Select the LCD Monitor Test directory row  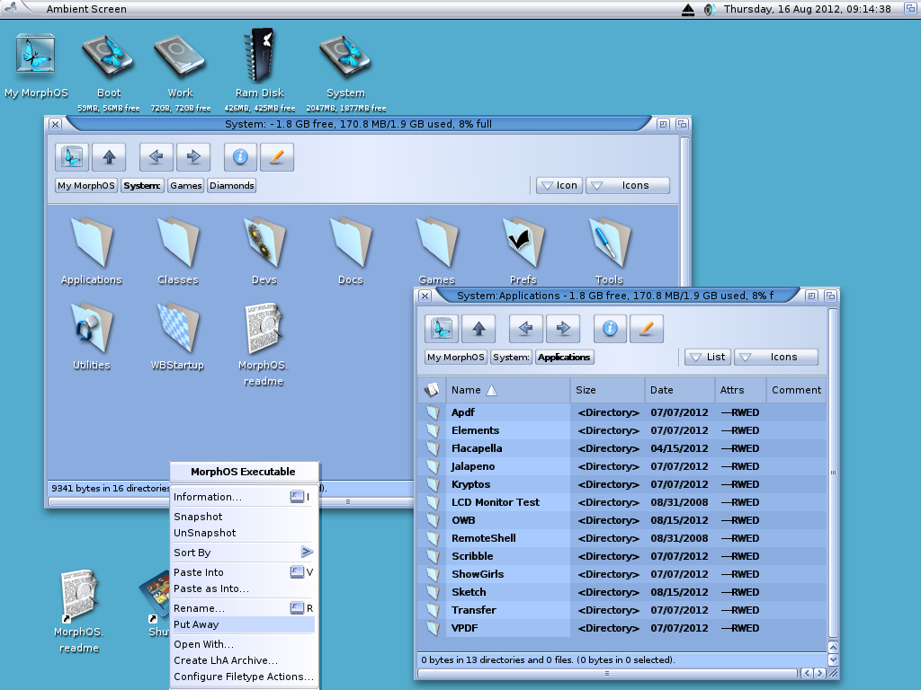622,502
